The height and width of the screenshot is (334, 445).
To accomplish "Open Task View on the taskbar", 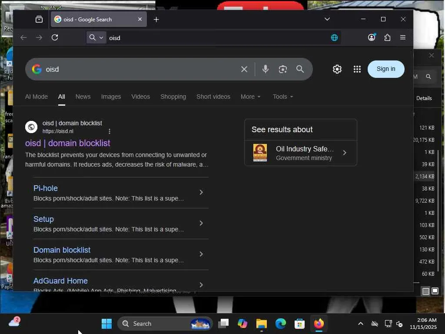I will (x=223, y=324).
